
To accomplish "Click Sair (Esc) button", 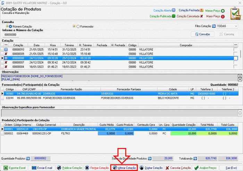I will 231,168.
